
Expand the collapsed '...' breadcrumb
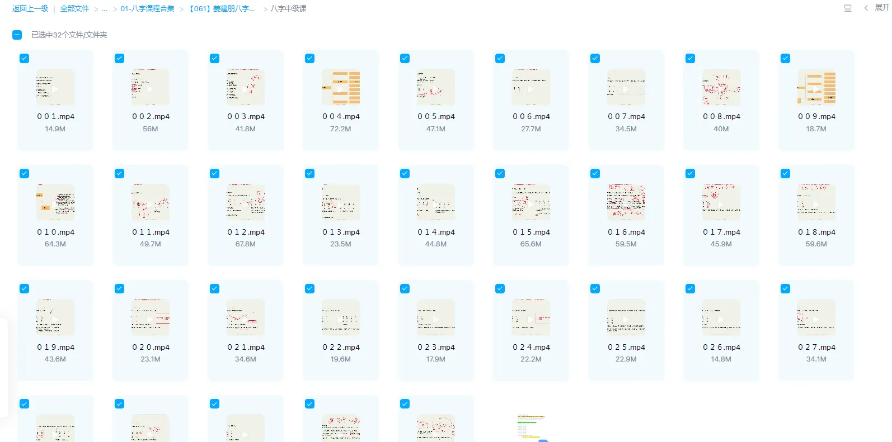[105, 8]
